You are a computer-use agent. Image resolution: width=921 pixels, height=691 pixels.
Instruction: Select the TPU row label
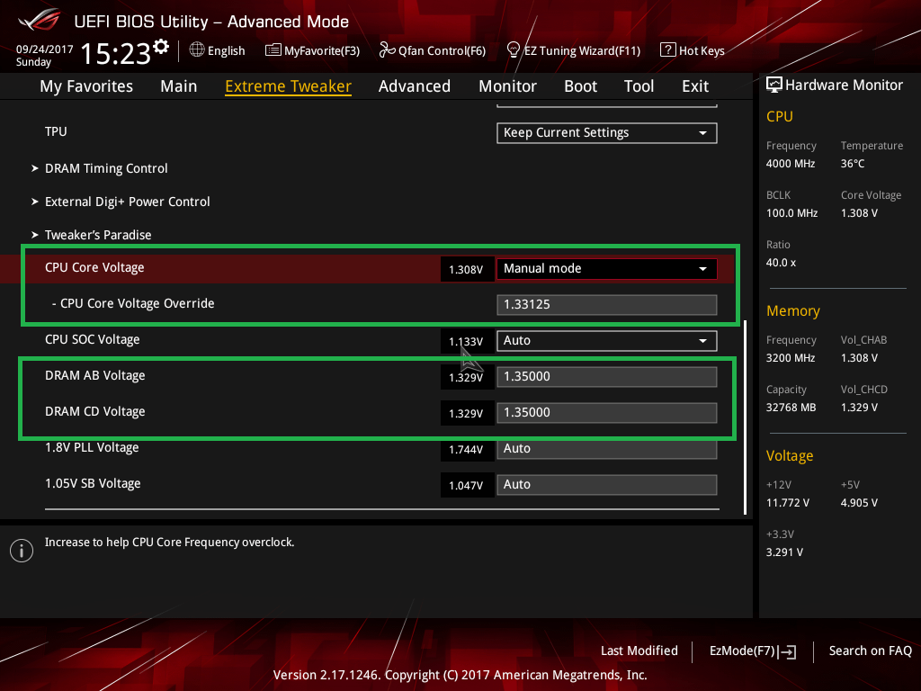(56, 131)
